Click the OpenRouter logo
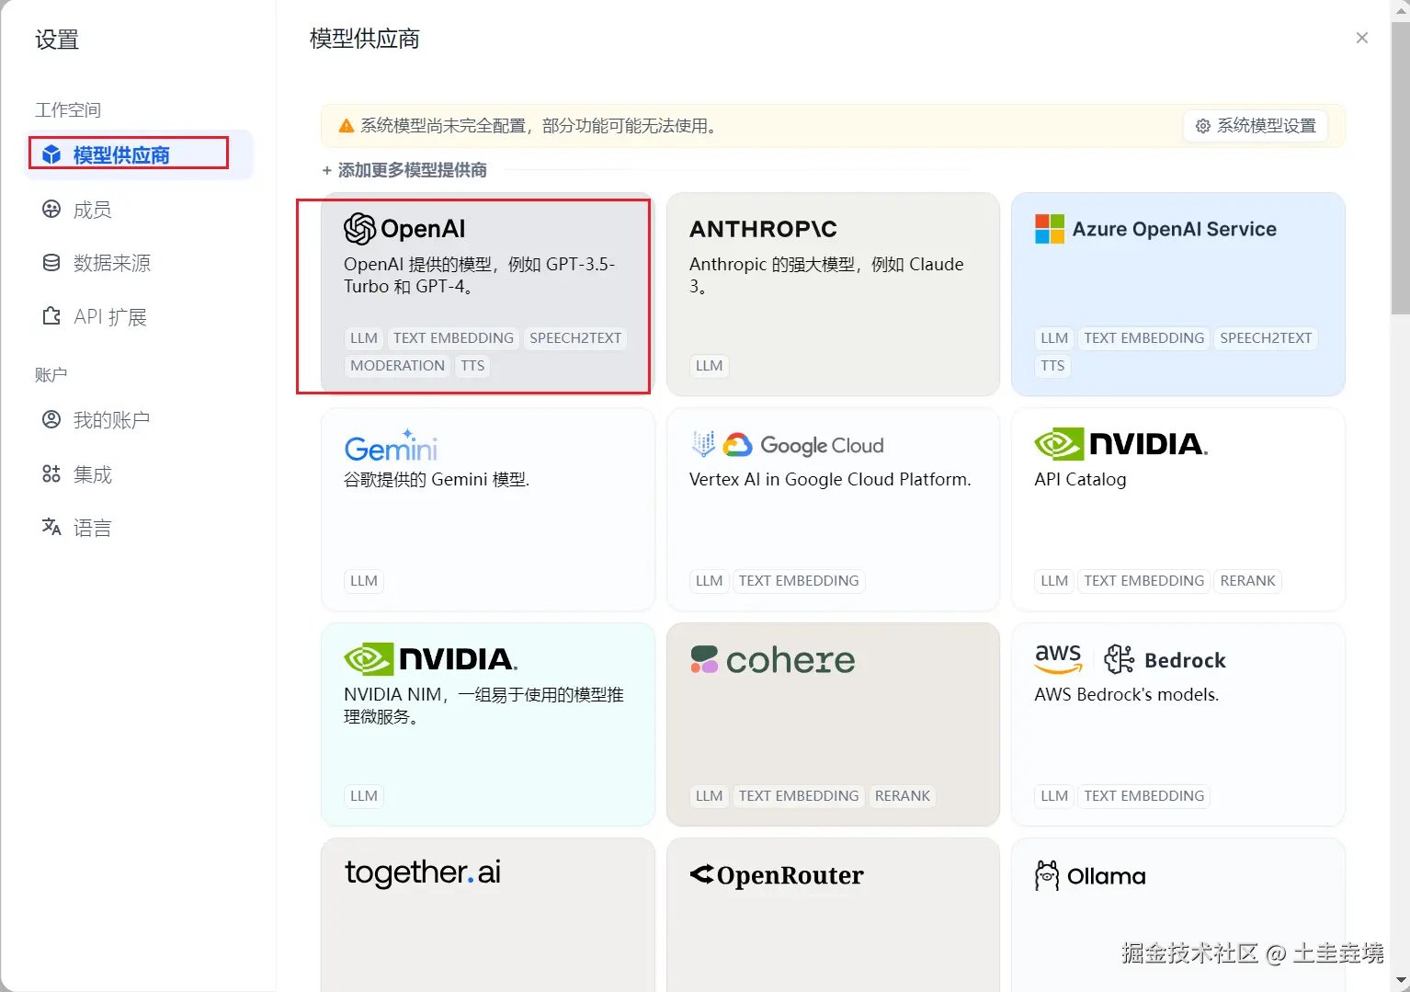 pyautogui.click(x=777, y=874)
